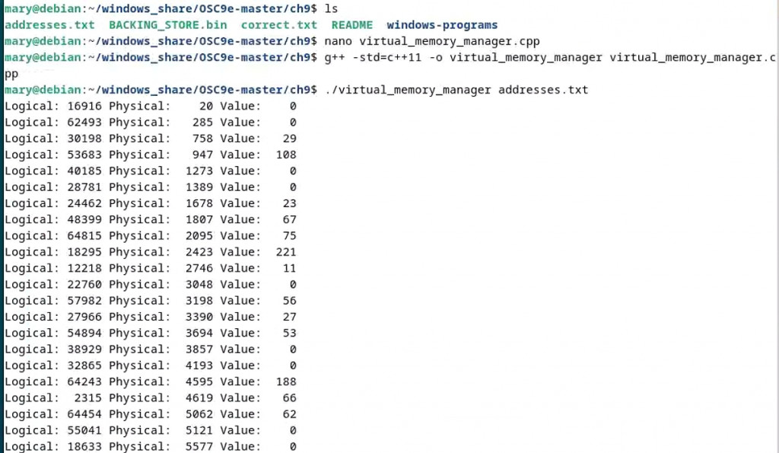Click physical address value 947
The width and height of the screenshot is (779, 453).
(202, 155)
